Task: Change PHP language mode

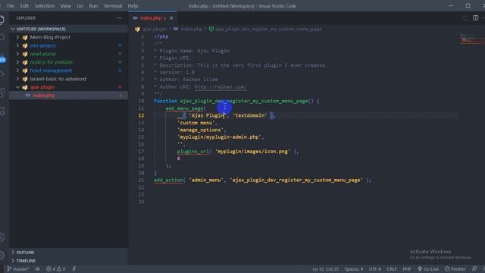Action: point(407,269)
